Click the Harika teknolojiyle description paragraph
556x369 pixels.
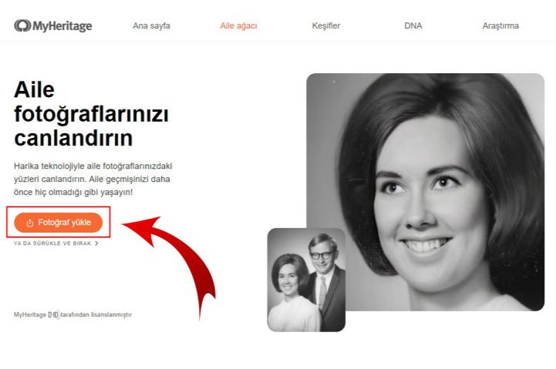(93, 179)
